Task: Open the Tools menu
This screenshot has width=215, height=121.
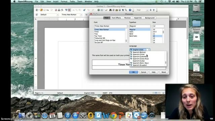Action: tap(80, 1)
